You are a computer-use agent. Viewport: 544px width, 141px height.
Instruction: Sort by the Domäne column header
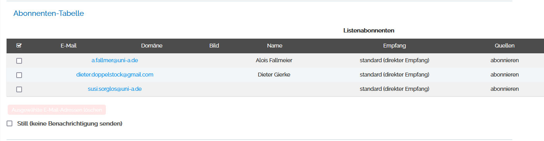(x=152, y=46)
